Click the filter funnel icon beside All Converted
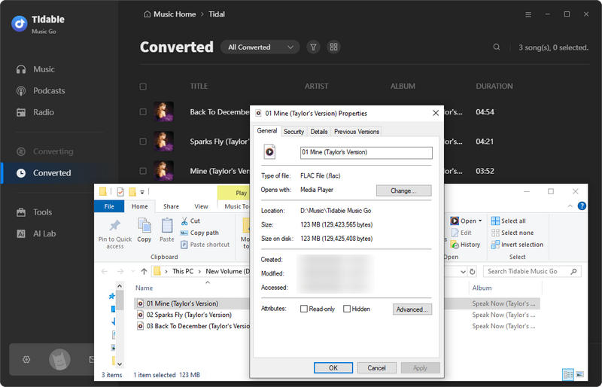The height and width of the screenshot is (387, 602). [313, 47]
